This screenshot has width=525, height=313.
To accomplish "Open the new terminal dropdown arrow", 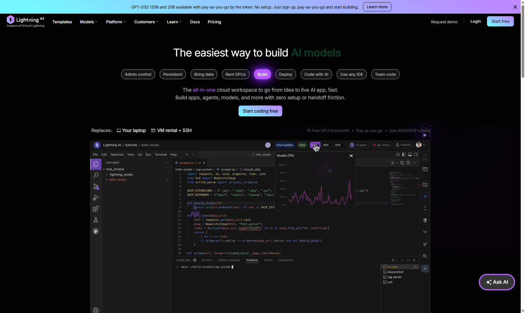I will coord(397,260).
